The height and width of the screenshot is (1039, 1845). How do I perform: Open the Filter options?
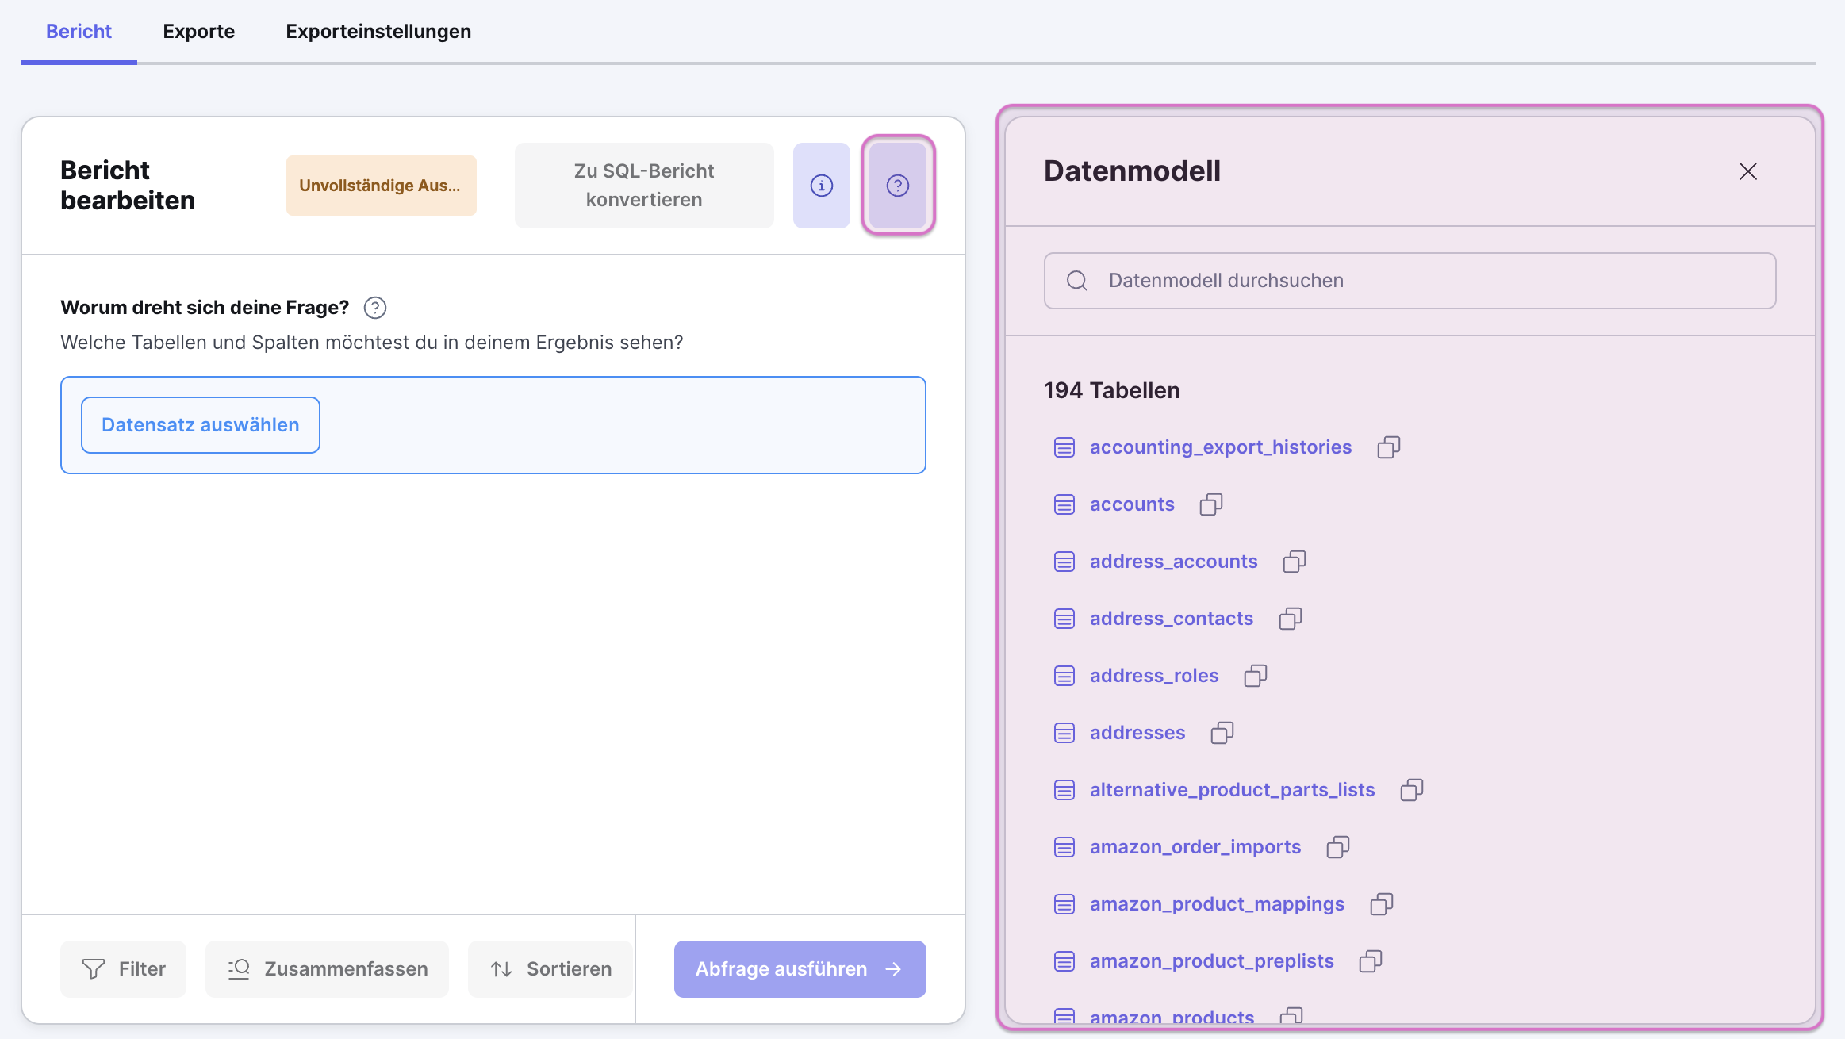click(123, 969)
